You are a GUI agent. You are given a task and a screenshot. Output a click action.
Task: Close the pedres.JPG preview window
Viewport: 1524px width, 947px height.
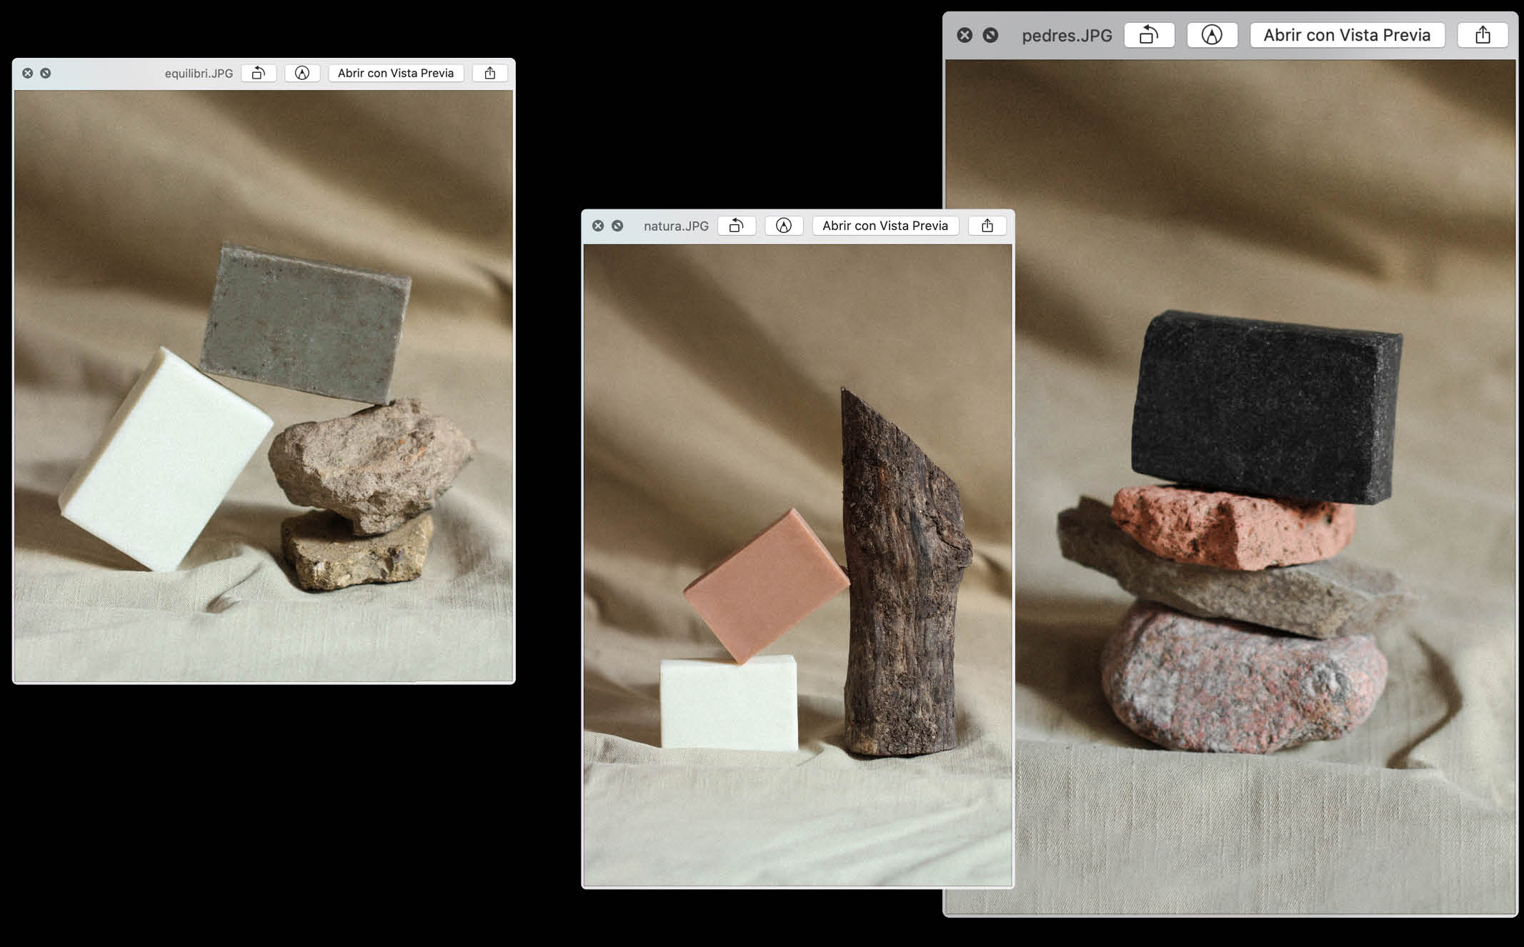[965, 35]
